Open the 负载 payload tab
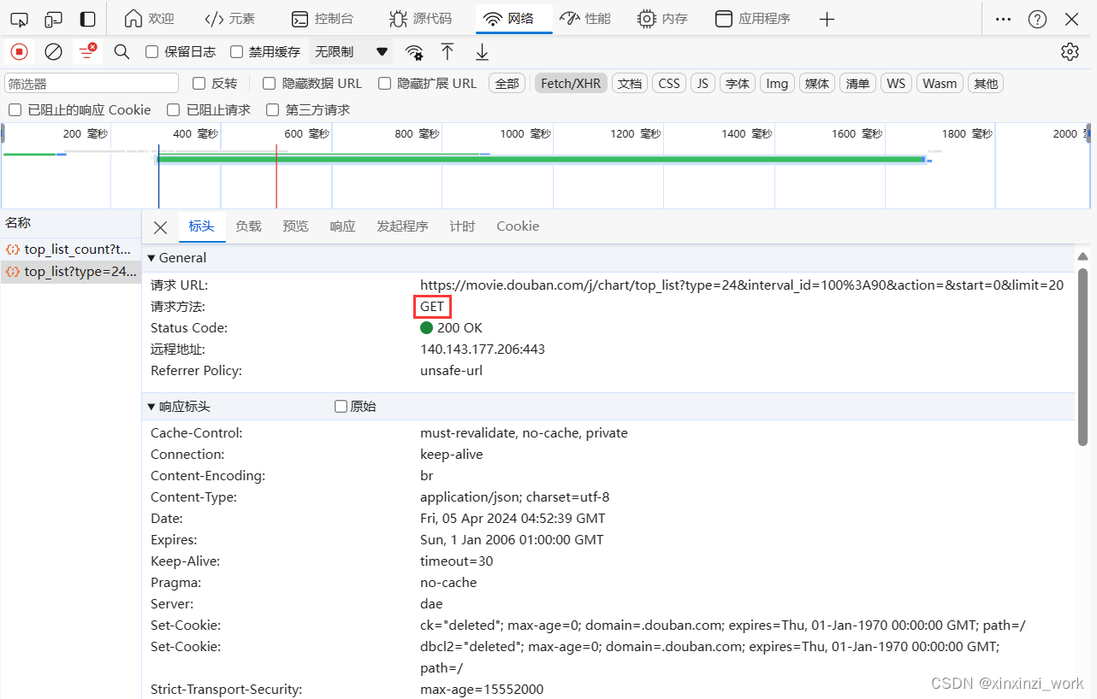1097x699 pixels. (248, 226)
